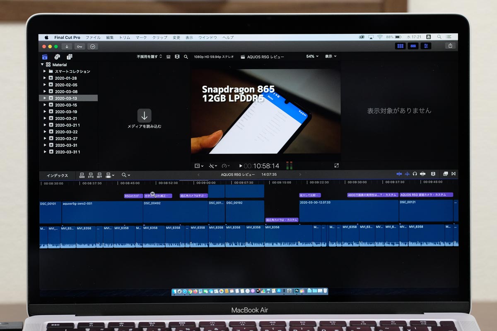The width and height of the screenshot is (497, 331).
Task: Click the インデックス button
Action: [x=57, y=175]
